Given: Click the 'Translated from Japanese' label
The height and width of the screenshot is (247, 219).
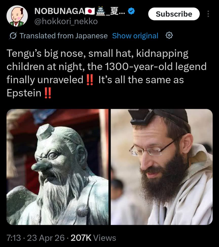Looking at the screenshot, I should pyautogui.click(x=63, y=36).
